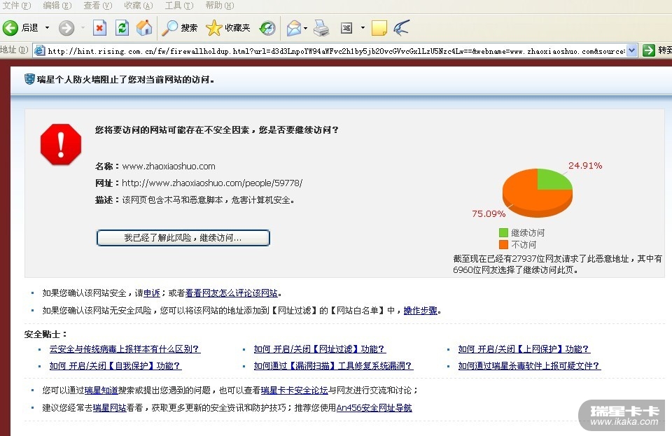Open 如何开启/关闭【上网保护】功能 link

[x=524, y=349]
